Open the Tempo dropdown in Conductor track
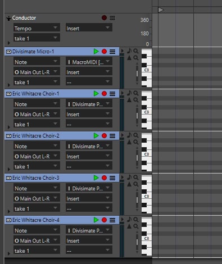222x264 pixels. point(37,28)
